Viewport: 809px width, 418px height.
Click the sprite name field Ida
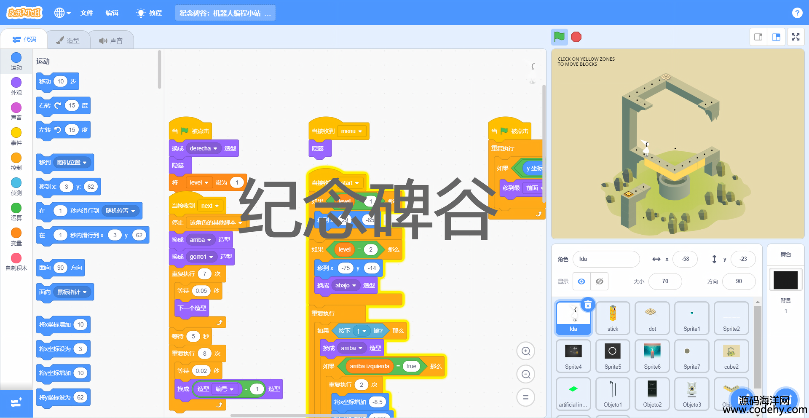pyautogui.click(x=606, y=259)
